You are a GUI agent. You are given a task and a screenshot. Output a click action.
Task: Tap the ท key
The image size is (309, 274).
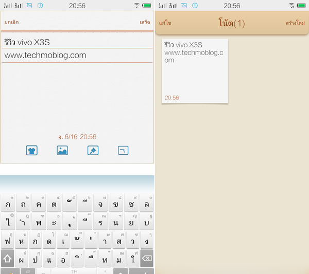coord(105,259)
